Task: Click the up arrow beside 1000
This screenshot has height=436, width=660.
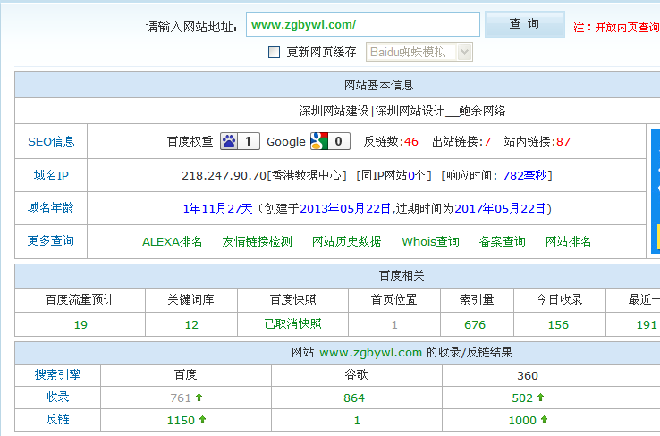Action: pyautogui.click(x=544, y=419)
